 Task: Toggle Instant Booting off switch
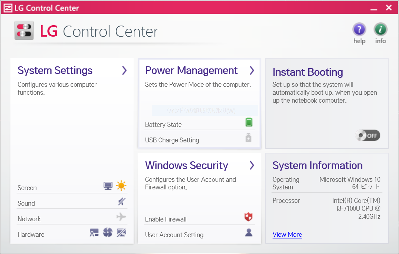[368, 135]
